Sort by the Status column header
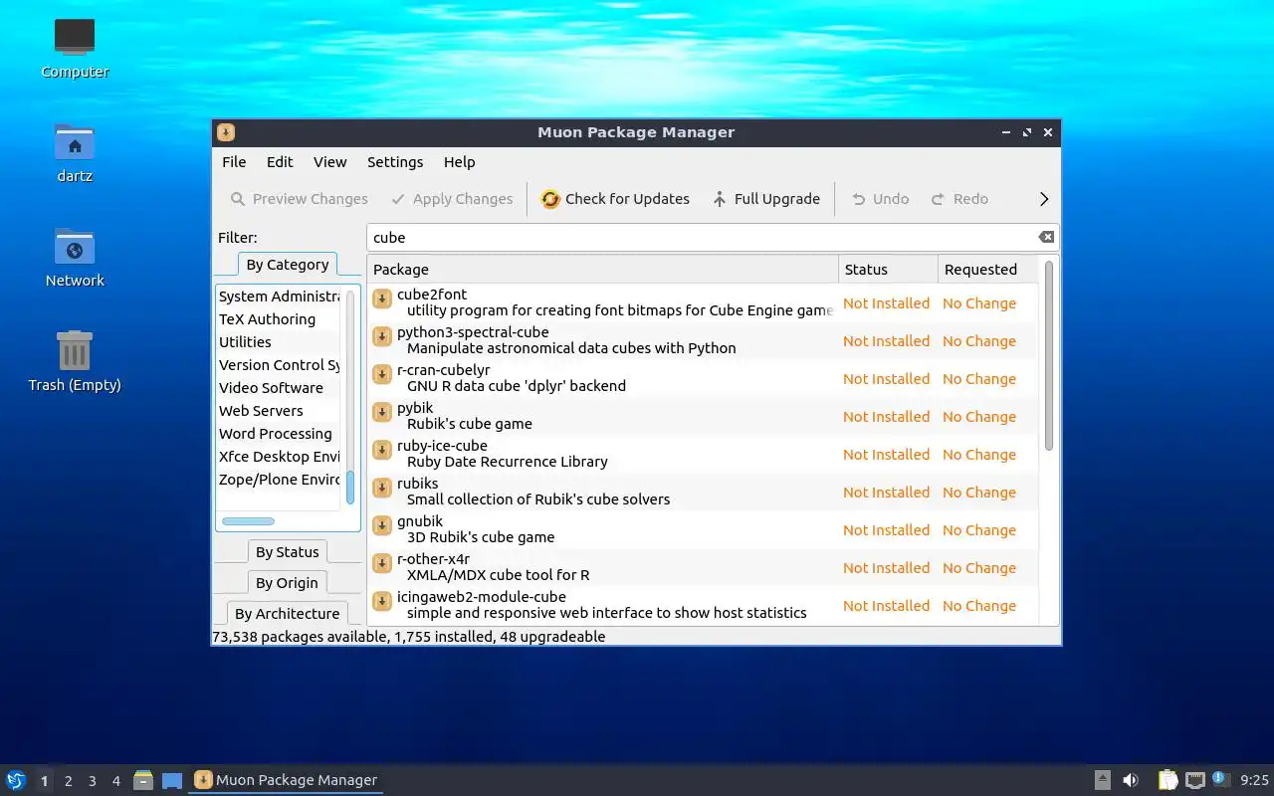This screenshot has width=1274, height=796. point(889,270)
